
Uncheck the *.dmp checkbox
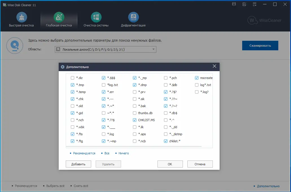coord(135,85)
